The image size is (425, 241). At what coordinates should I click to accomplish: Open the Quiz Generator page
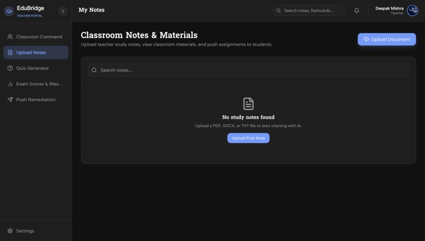click(x=36, y=68)
